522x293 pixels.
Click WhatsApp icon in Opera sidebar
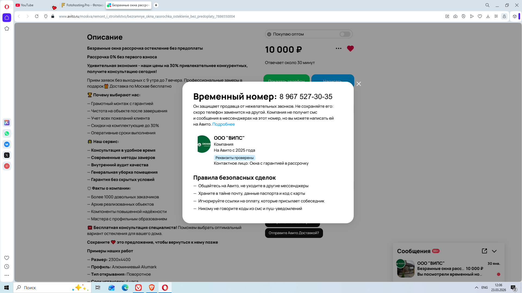(7, 133)
